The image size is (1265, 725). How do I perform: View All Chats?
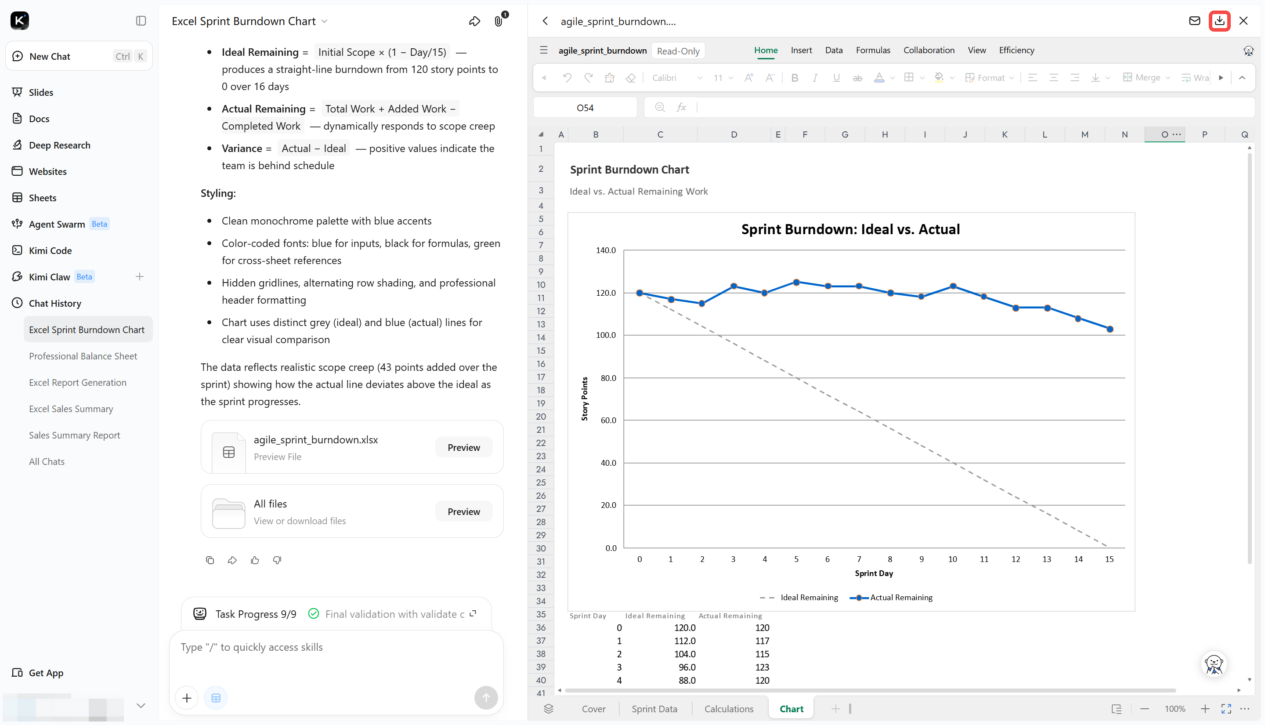47,462
